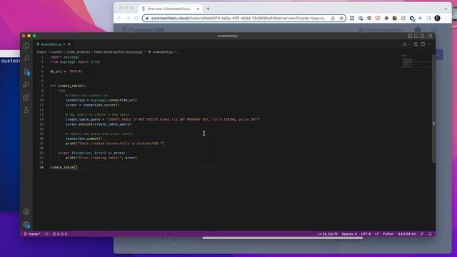Click the browser horizontal scrollbar below the editor

click(x=283, y=238)
